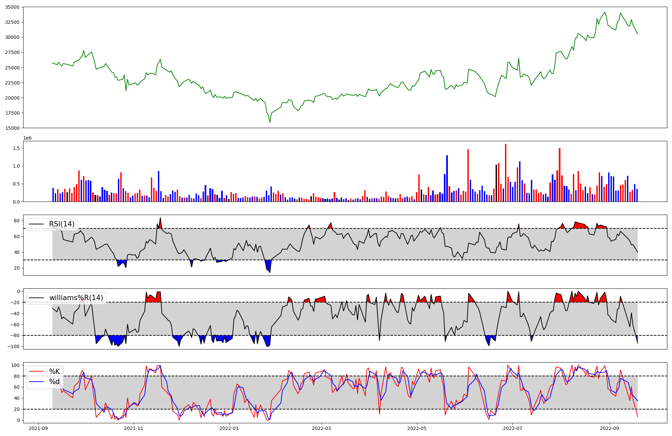The image size is (672, 436).
Task: Click the RSI(14) legend label
Action: tap(62, 224)
